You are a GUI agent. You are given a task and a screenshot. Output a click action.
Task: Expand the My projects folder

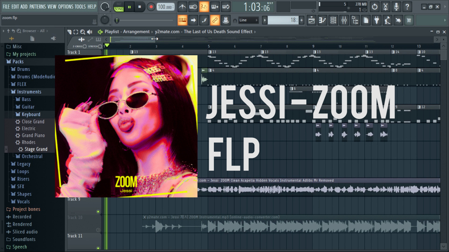coord(24,54)
